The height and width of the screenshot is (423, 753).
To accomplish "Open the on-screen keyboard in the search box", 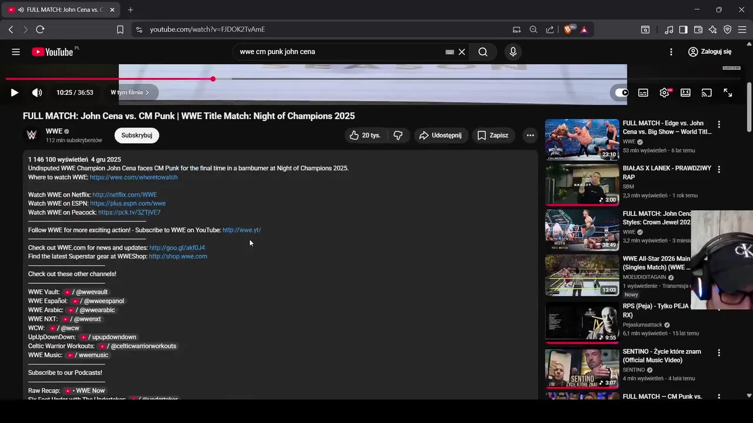I will tap(449, 52).
